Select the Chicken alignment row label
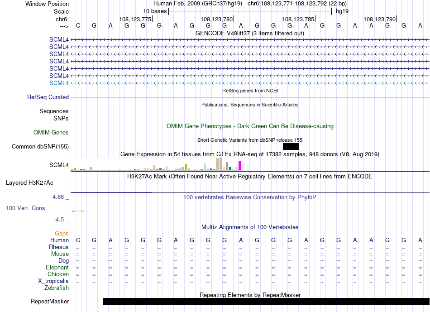Viewport: 430px width, 312px height. click(x=58, y=274)
